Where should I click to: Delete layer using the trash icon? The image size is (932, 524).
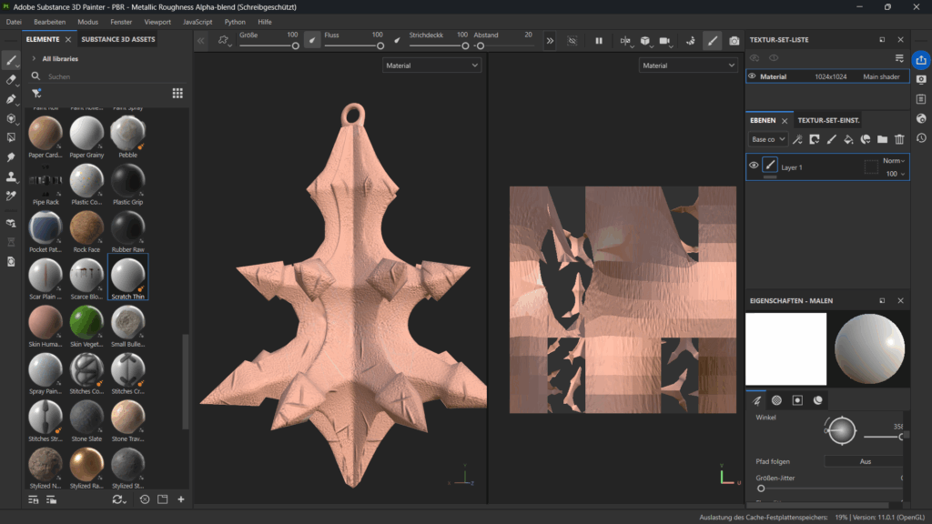pyautogui.click(x=899, y=139)
